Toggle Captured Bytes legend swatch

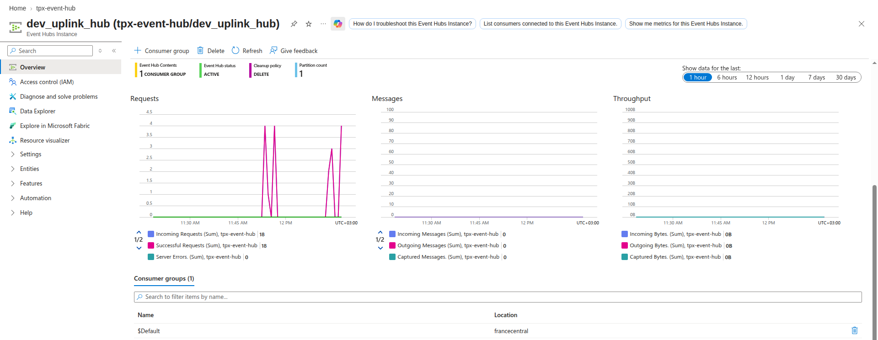click(625, 257)
